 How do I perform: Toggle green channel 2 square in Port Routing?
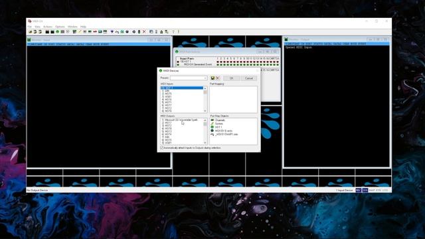[221, 65]
